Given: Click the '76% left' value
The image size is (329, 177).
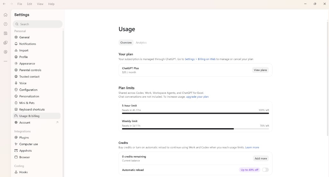Looking at the screenshot, I should [264, 126].
